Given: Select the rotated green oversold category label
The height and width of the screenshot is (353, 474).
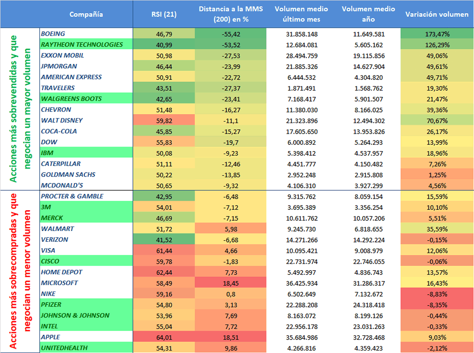Looking at the screenshot, I should tap(19, 109).
